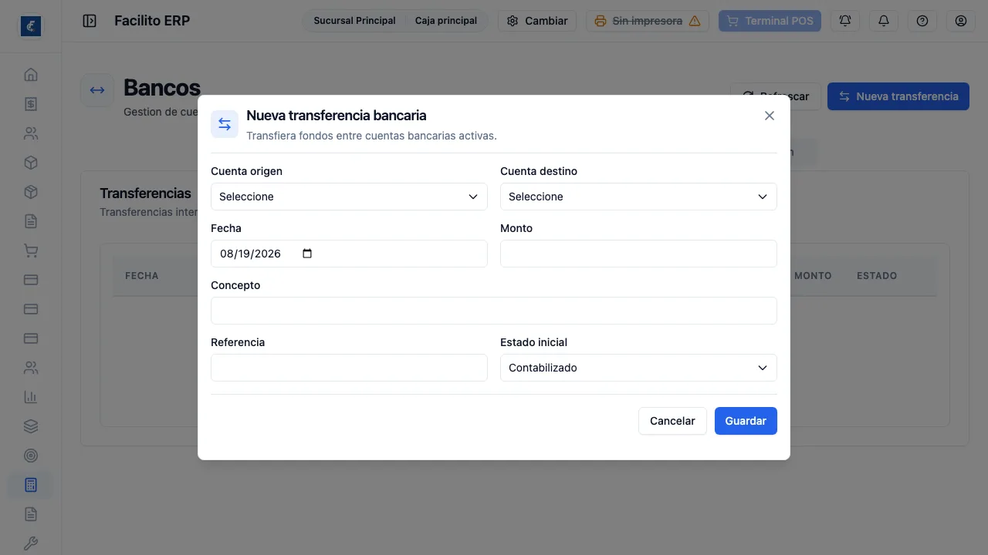Click the Nueva transferencia button behind dialog

coord(898,96)
